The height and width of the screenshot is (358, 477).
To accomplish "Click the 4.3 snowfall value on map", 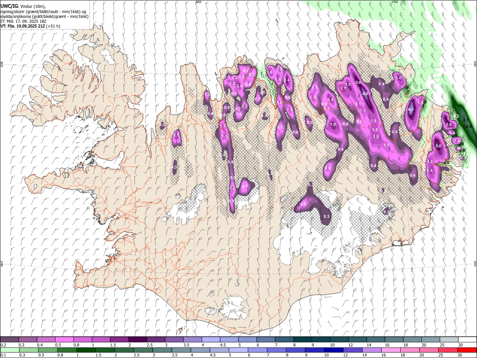I will pos(411,110).
